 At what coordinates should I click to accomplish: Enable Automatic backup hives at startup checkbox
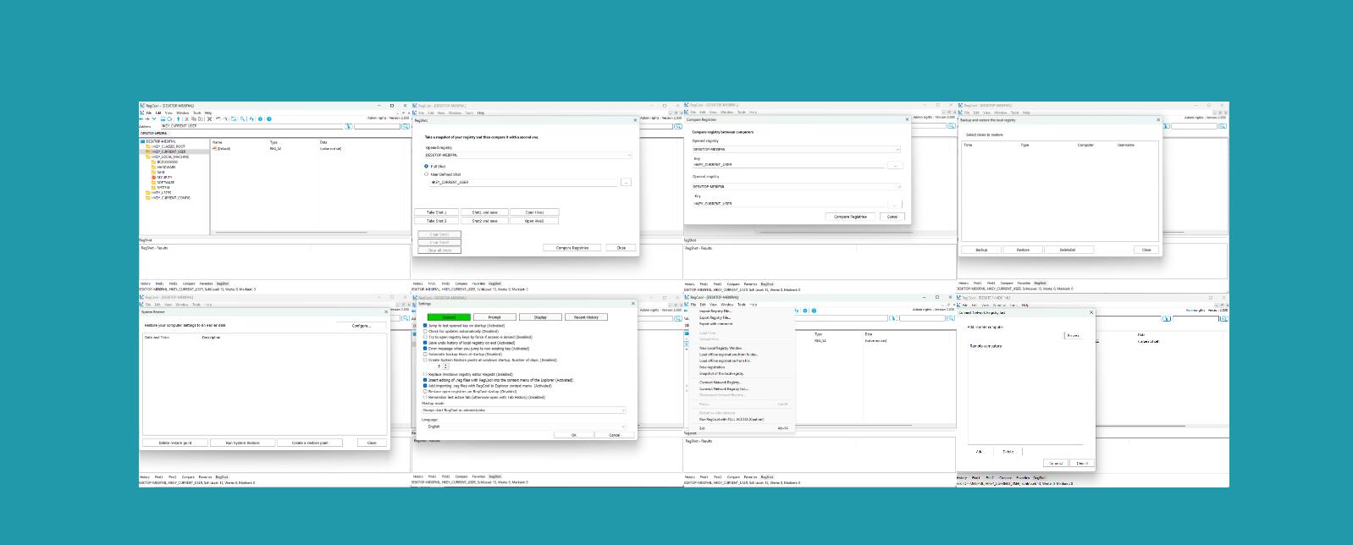click(x=425, y=355)
